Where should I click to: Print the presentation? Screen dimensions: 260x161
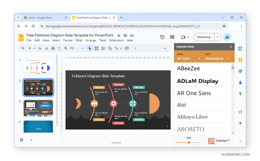(53, 48)
